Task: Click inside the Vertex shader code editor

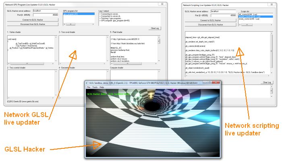Action: tap(31, 49)
